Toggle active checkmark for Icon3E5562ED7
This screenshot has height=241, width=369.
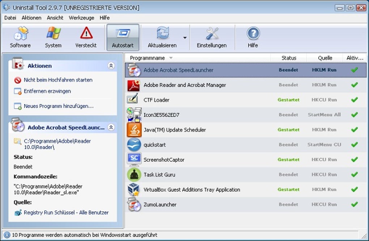click(x=355, y=115)
